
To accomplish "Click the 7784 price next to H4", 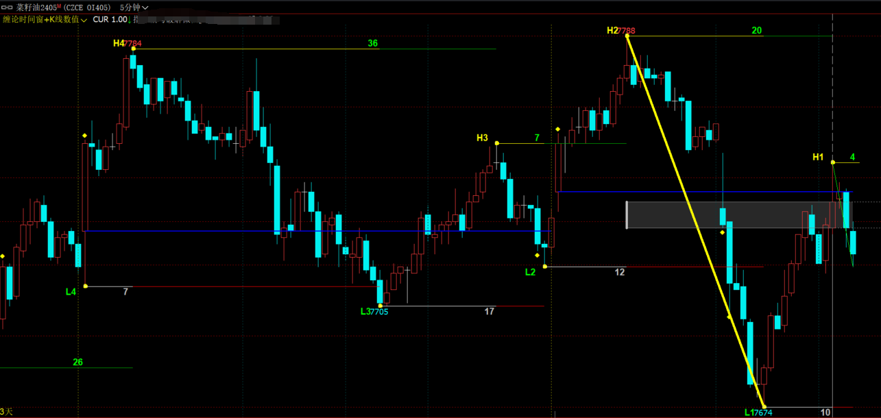I will pos(133,43).
